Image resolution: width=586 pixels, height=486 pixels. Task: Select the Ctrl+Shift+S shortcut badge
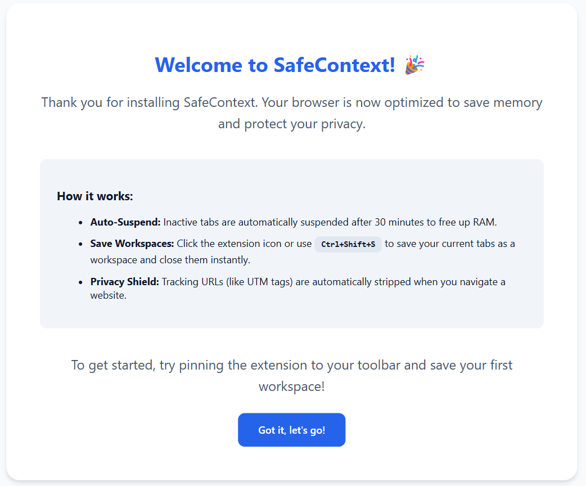(x=348, y=244)
